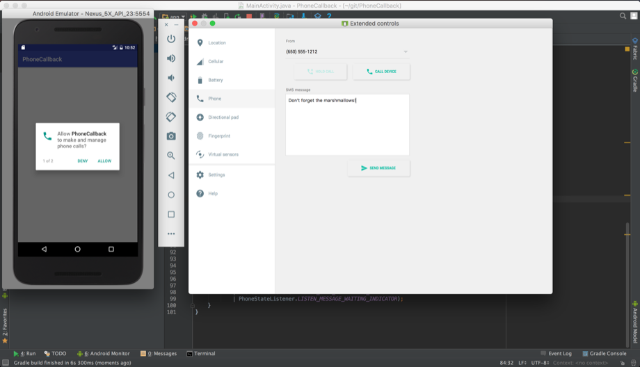Open the TODO tool window tab

[x=55, y=354]
